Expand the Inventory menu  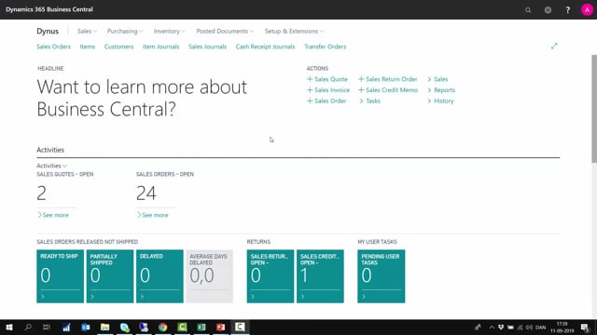click(170, 31)
